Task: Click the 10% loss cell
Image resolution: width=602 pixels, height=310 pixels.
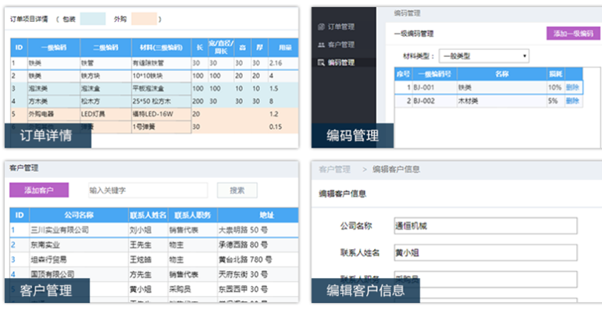Action: click(556, 87)
